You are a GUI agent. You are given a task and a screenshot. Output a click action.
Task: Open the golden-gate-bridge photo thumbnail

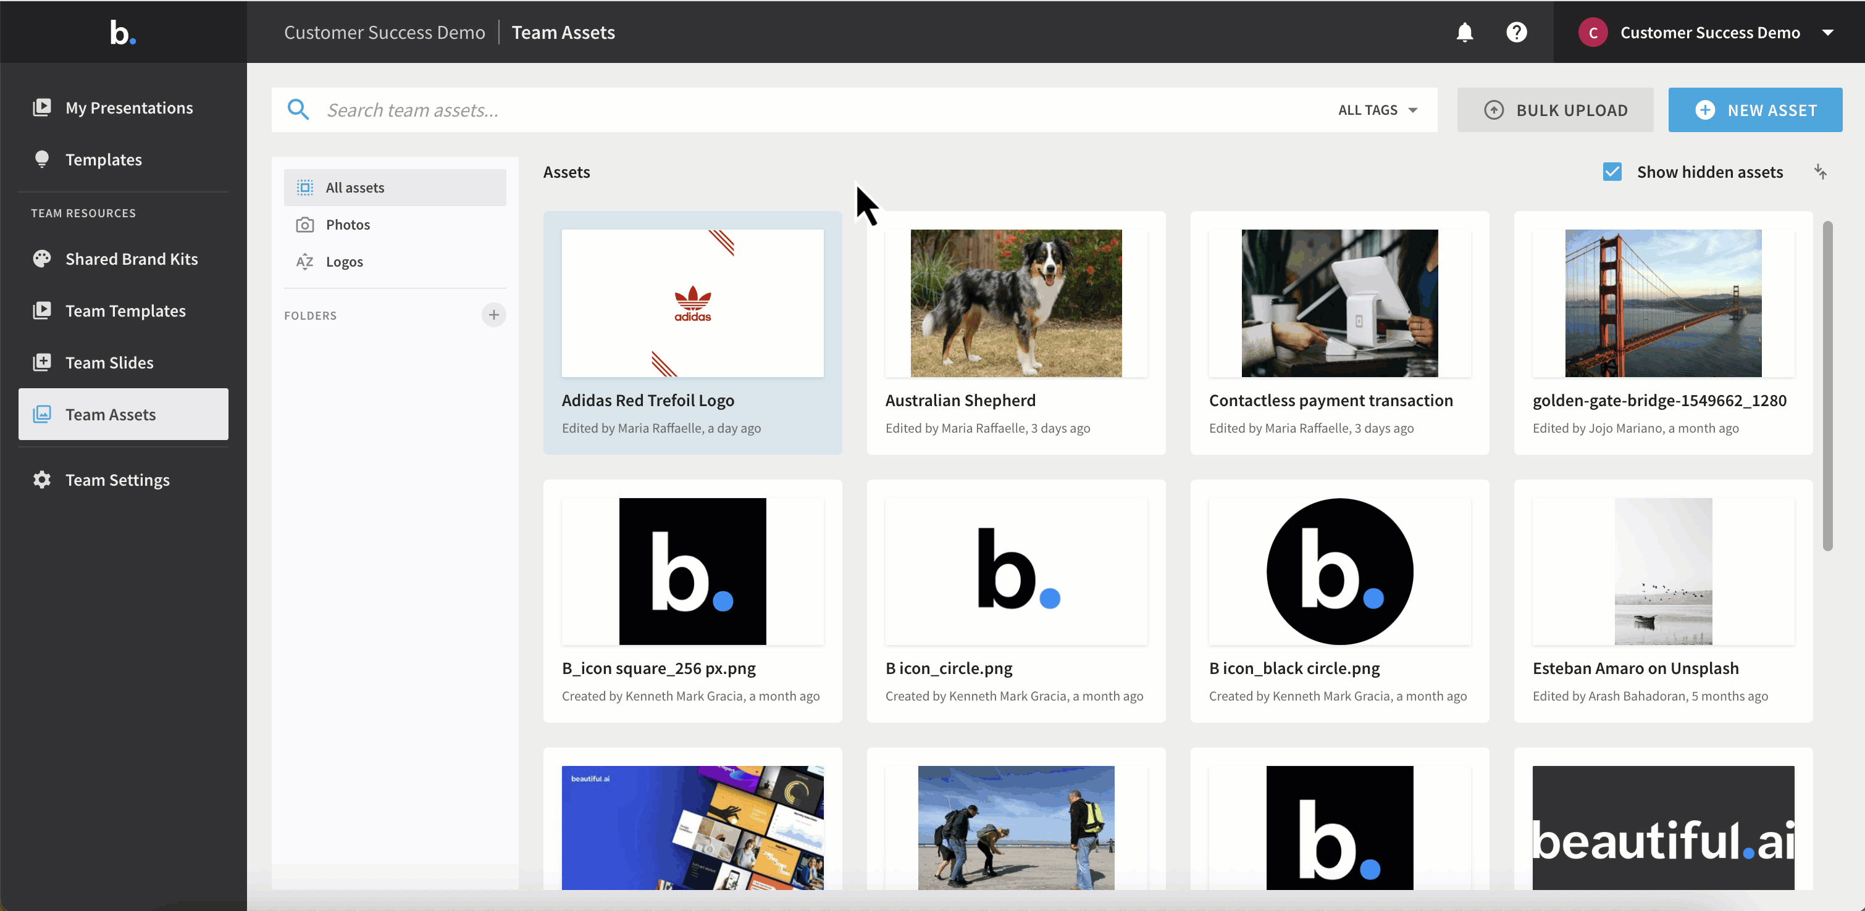click(1663, 303)
